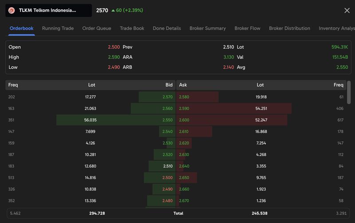Click total ask lot 245.538
The height and width of the screenshot is (223, 355).
click(x=260, y=213)
